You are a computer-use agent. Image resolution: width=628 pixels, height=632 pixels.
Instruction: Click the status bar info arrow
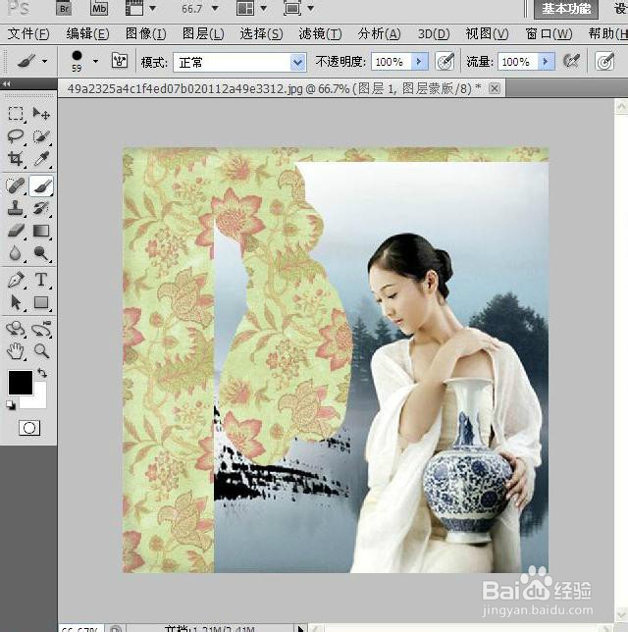pos(300,628)
